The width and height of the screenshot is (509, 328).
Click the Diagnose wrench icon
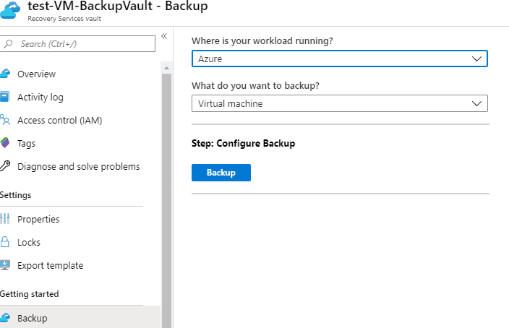[x=5, y=165]
